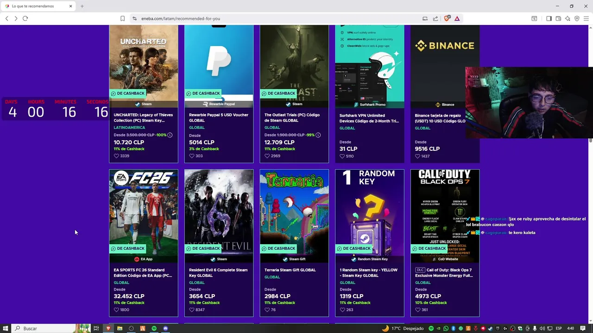Viewport: 593px width, 333px height.
Task: Click the '3654 CLP' price text
Action: click(202, 296)
